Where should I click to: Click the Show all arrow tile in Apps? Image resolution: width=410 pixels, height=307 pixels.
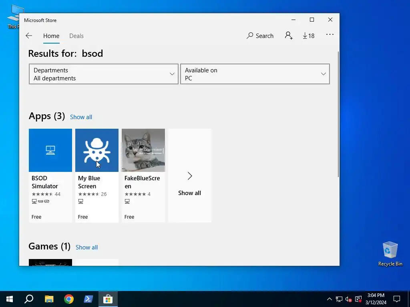pyautogui.click(x=189, y=175)
